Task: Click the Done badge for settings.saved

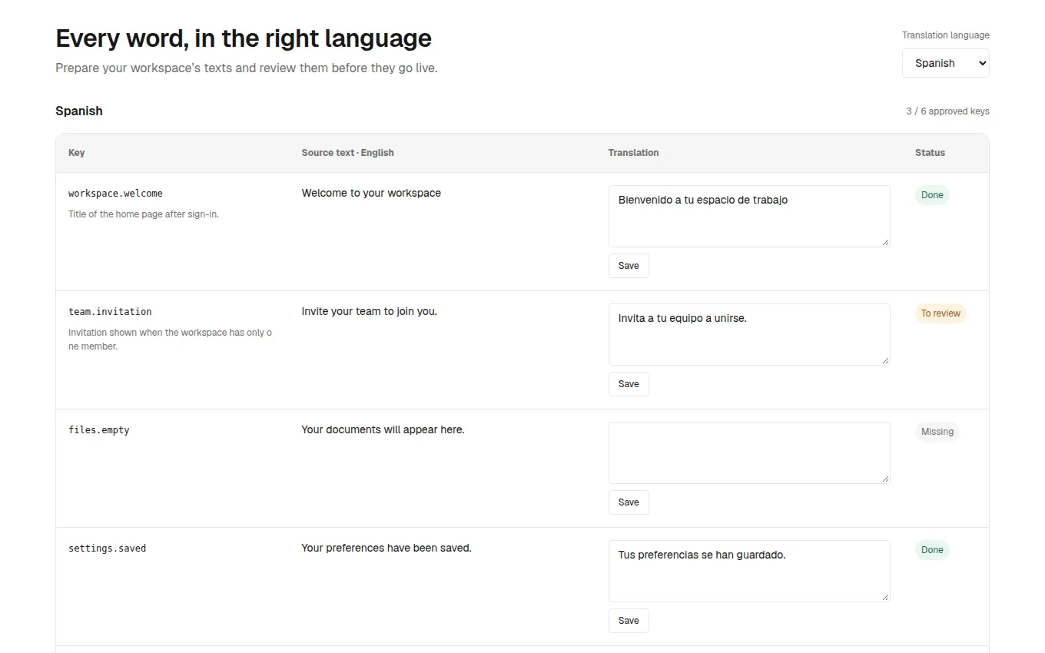Action: coord(932,550)
